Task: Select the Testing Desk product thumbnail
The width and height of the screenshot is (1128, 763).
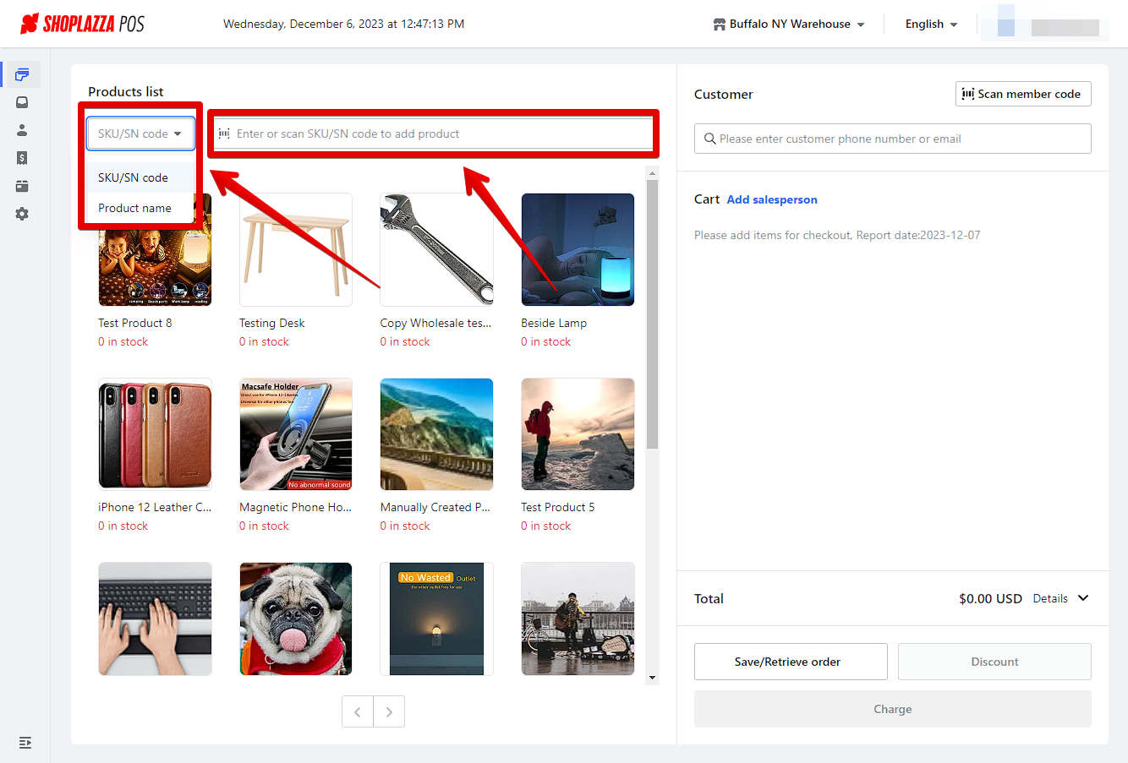Action: (296, 249)
